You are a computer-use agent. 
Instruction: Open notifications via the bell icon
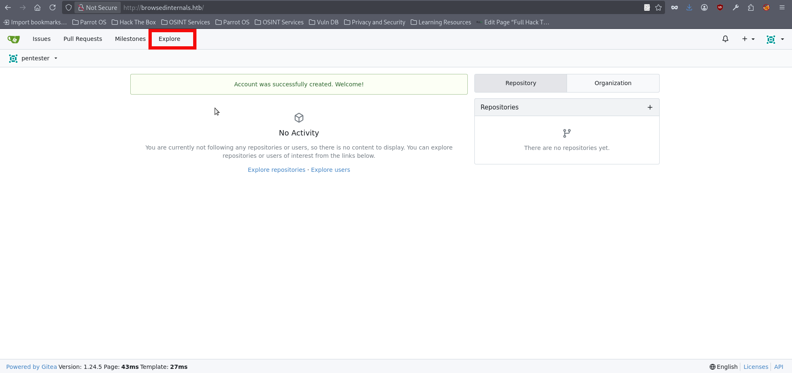click(725, 39)
